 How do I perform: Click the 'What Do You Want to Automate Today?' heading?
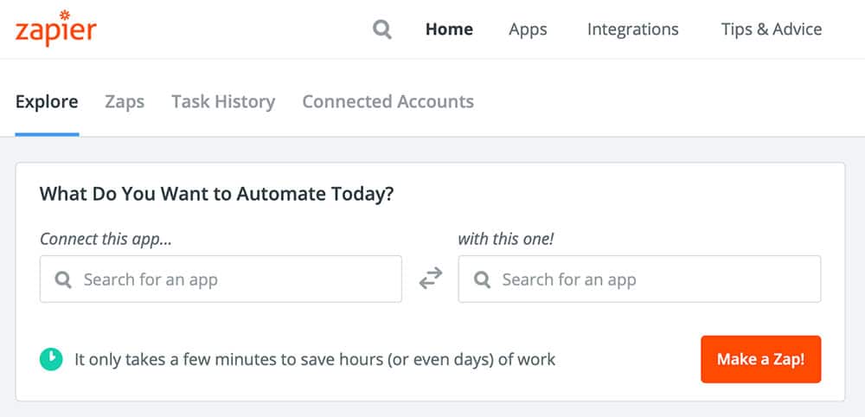point(216,194)
